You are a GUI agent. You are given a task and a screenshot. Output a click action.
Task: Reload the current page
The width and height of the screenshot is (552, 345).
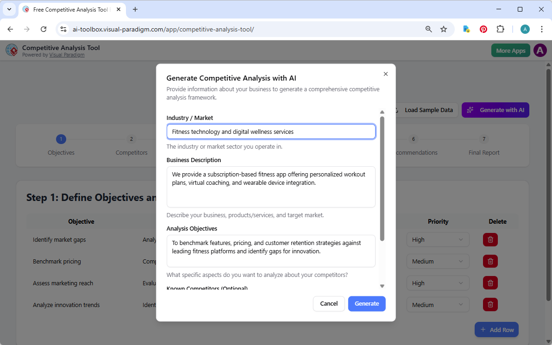(44, 29)
